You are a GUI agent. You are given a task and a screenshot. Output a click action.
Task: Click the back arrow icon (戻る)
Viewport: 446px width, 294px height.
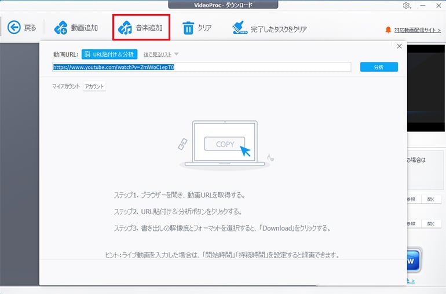pyautogui.click(x=14, y=27)
